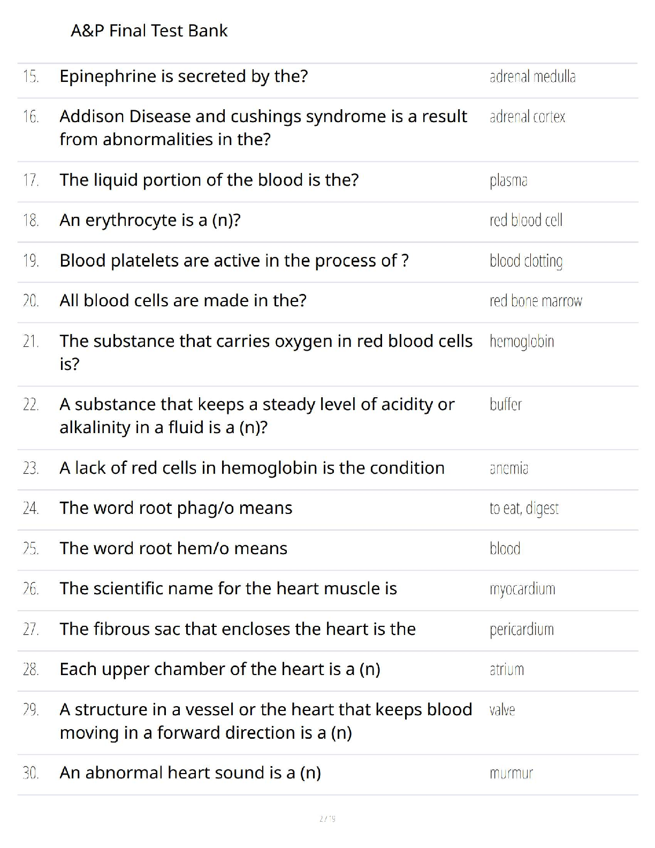655x848 pixels.
Task: Click the "to eat, digest" answer
Action: tap(524, 509)
